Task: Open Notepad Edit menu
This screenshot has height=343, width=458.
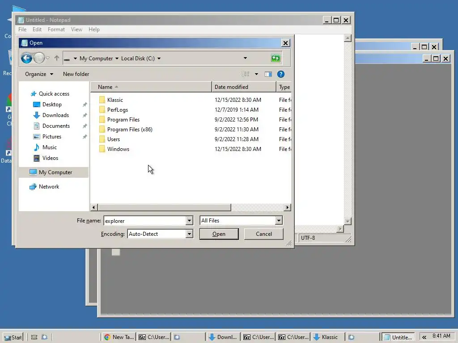Action: click(37, 29)
